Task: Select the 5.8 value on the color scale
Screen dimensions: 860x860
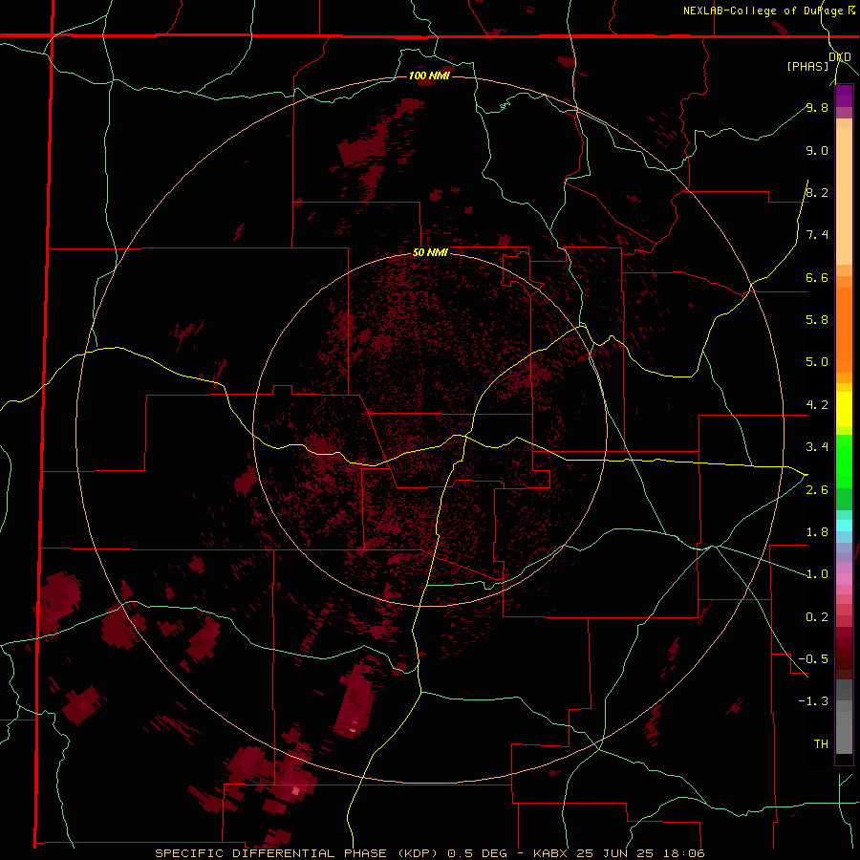Action: pyautogui.click(x=817, y=319)
